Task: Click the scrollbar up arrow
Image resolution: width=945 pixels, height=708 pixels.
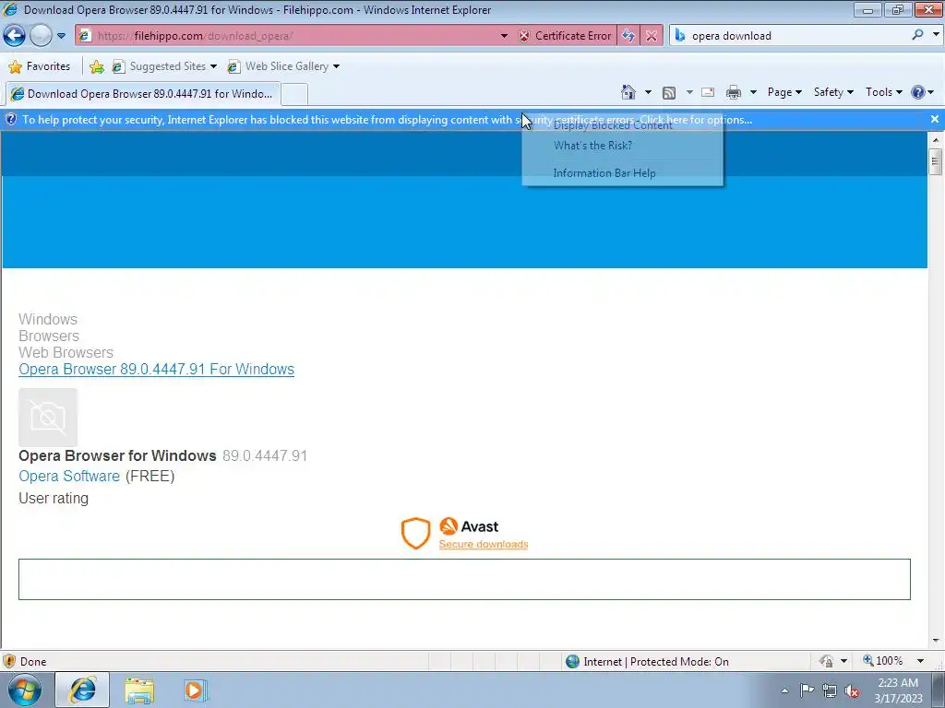Action: [936, 140]
